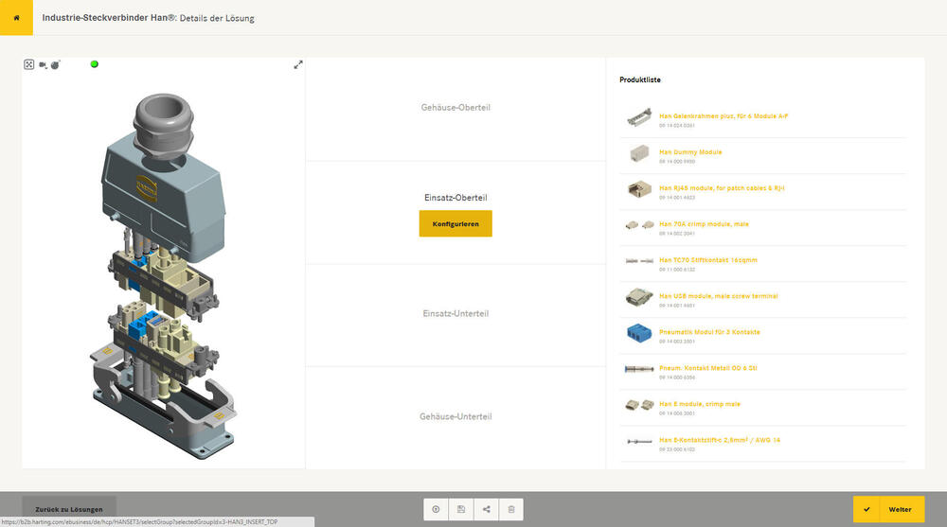The height and width of the screenshot is (527, 947).
Task: Select the Einsatz-Unterteil section
Action: (x=456, y=313)
